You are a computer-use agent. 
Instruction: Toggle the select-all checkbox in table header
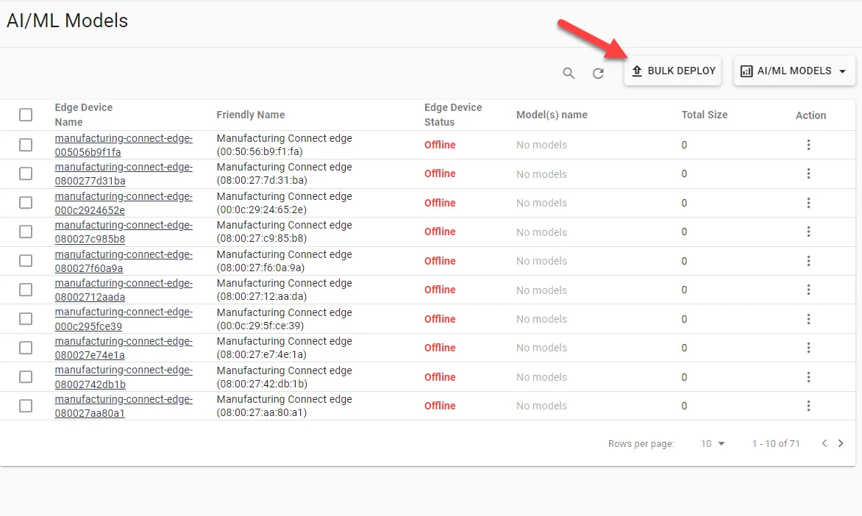click(26, 115)
